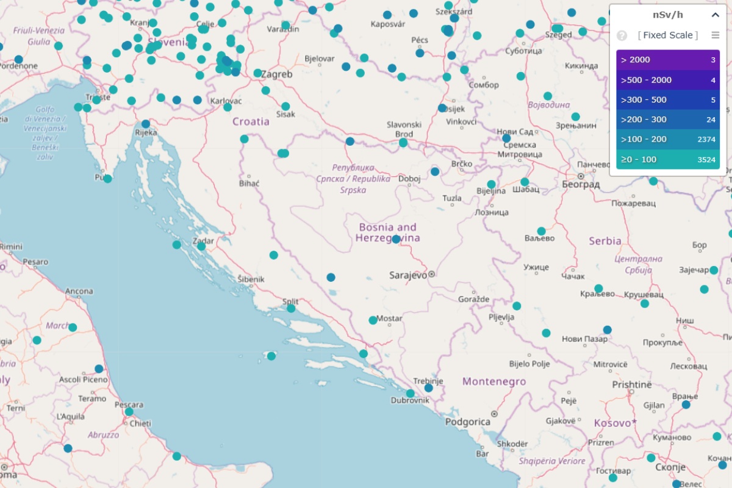Screen dimensions: 732x488
Task: Select the station marker above Bijeljina label
Action: point(491,184)
